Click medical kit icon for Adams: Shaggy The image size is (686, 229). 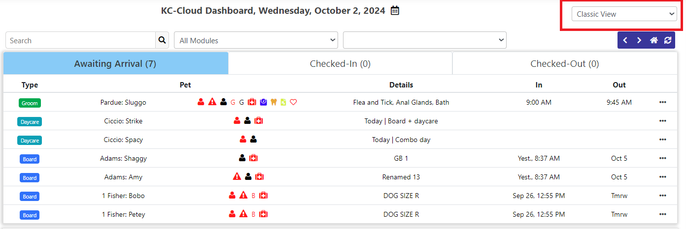click(x=253, y=158)
